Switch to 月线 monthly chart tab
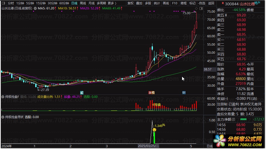This screenshot has width=266, height=149. [92, 3]
